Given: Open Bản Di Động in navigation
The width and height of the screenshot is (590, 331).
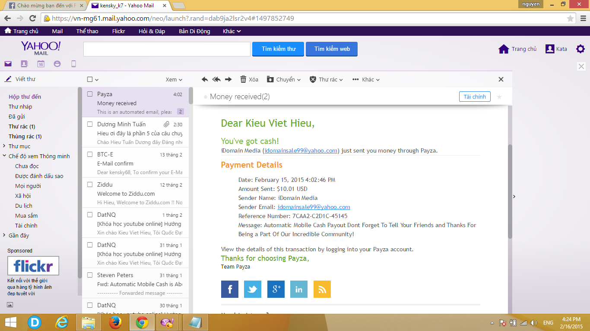Looking at the screenshot, I should [194, 31].
